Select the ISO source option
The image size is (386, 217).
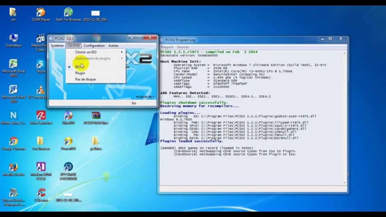[x=96, y=67]
